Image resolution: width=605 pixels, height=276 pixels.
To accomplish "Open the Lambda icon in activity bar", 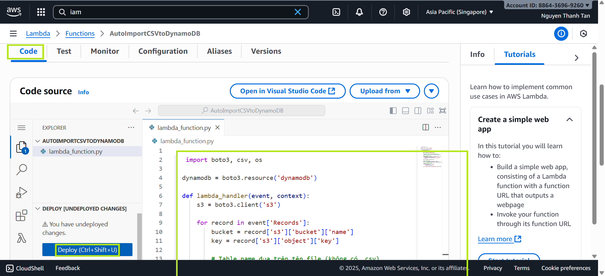I will click(21, 238).
